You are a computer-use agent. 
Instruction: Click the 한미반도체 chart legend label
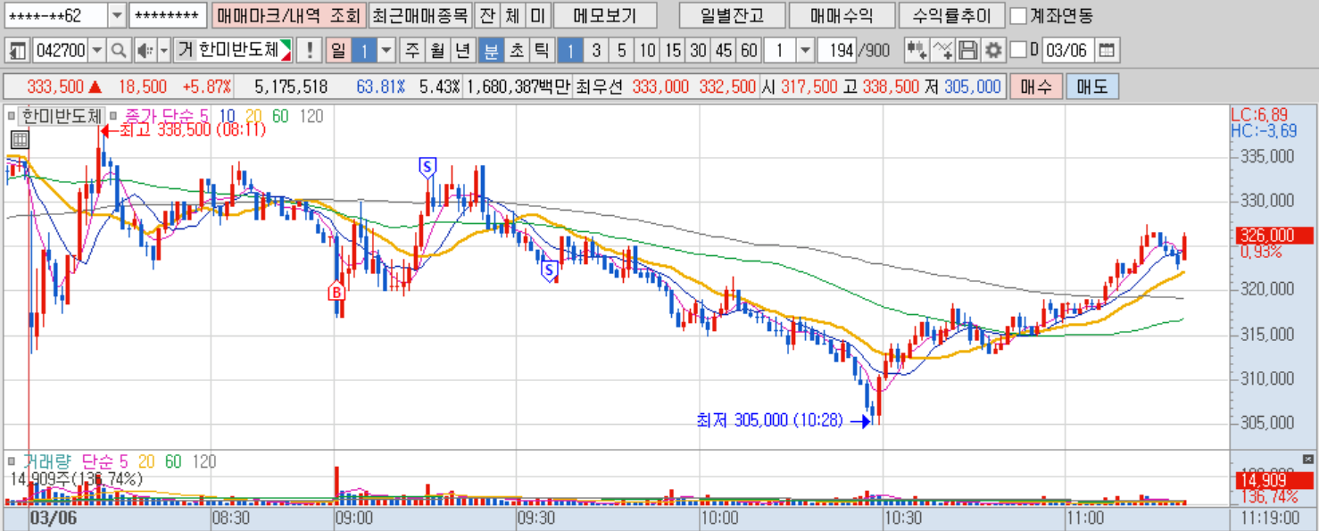62,116
